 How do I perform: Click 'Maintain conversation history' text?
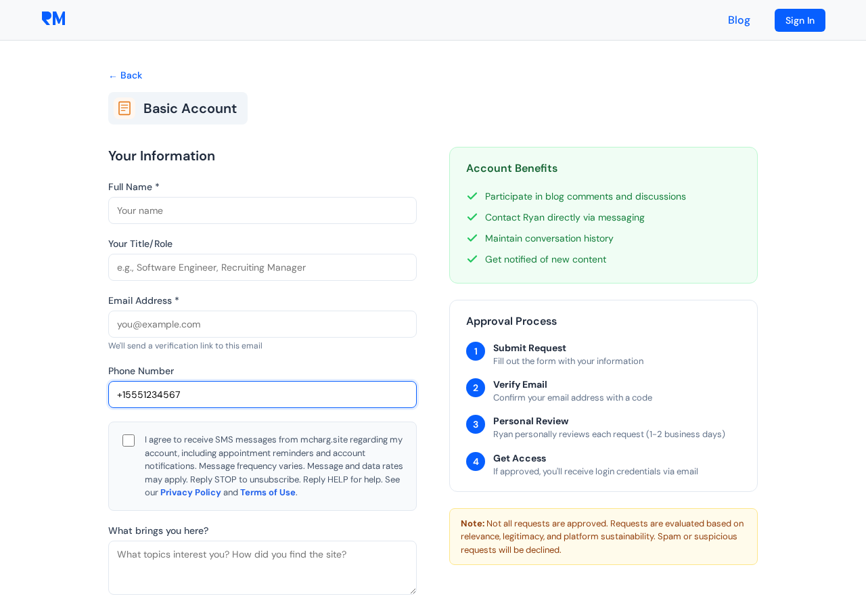click(x=549, y=238)
